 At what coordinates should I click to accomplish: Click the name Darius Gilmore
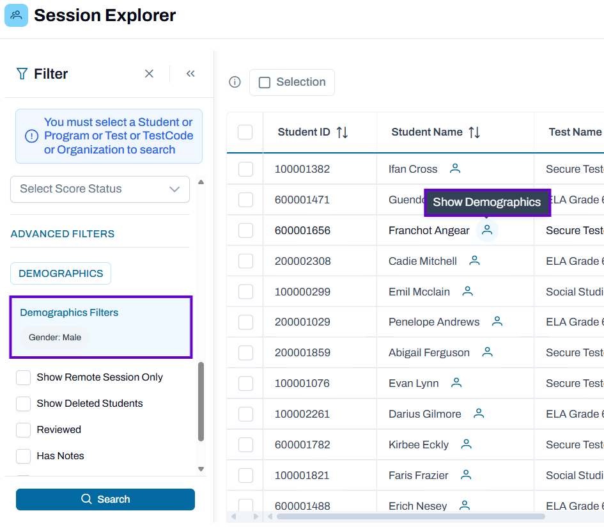point(424,414)
